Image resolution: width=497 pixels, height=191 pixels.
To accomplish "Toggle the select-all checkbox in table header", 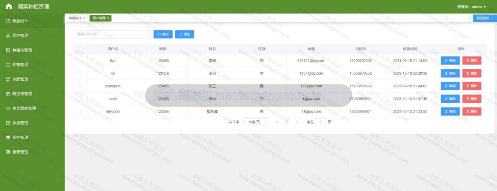I will point(80,49).
